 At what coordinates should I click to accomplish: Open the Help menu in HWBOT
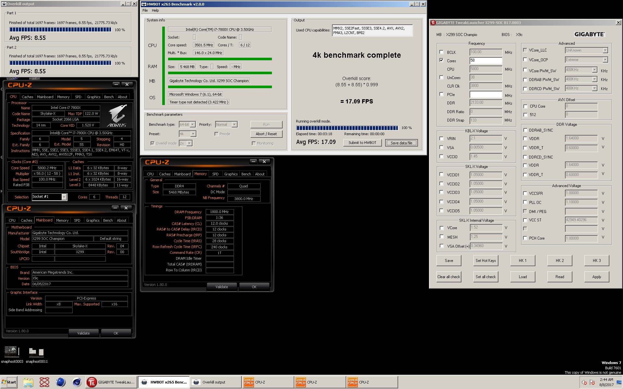click(x=155, y=10)
